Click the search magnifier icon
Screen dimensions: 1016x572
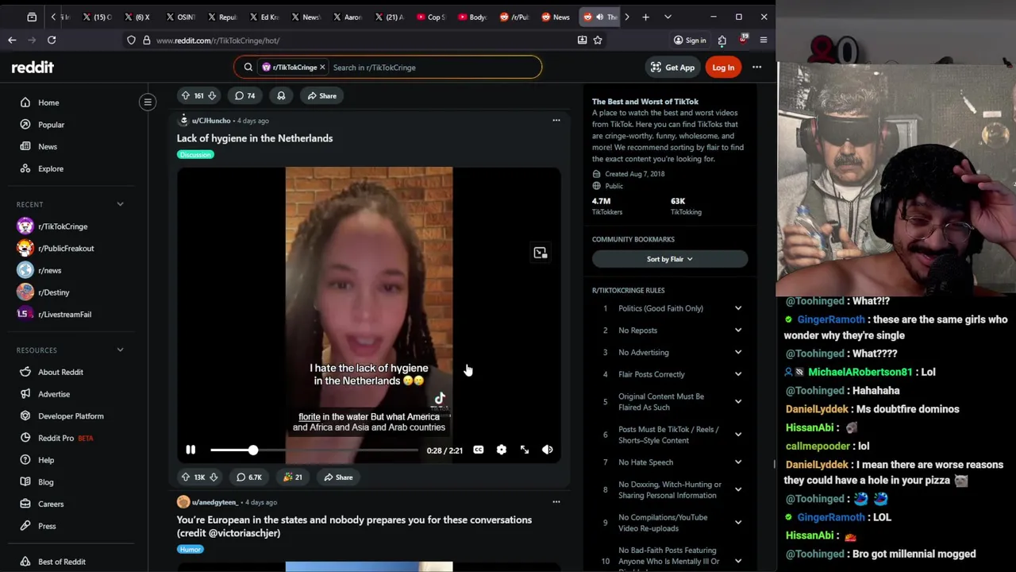[x=248, y=68]
